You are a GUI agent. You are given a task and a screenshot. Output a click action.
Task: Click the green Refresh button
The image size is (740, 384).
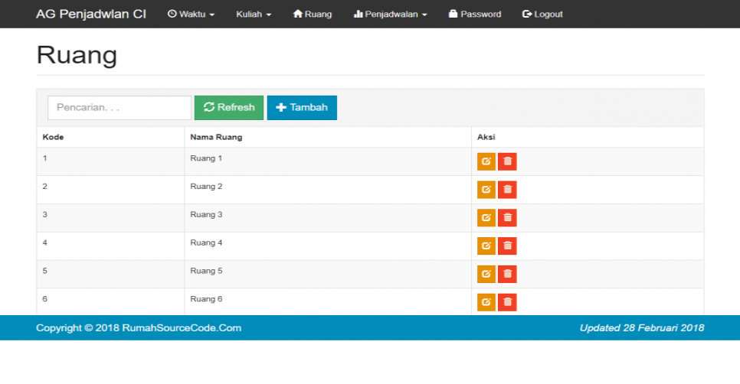(229, 108)
